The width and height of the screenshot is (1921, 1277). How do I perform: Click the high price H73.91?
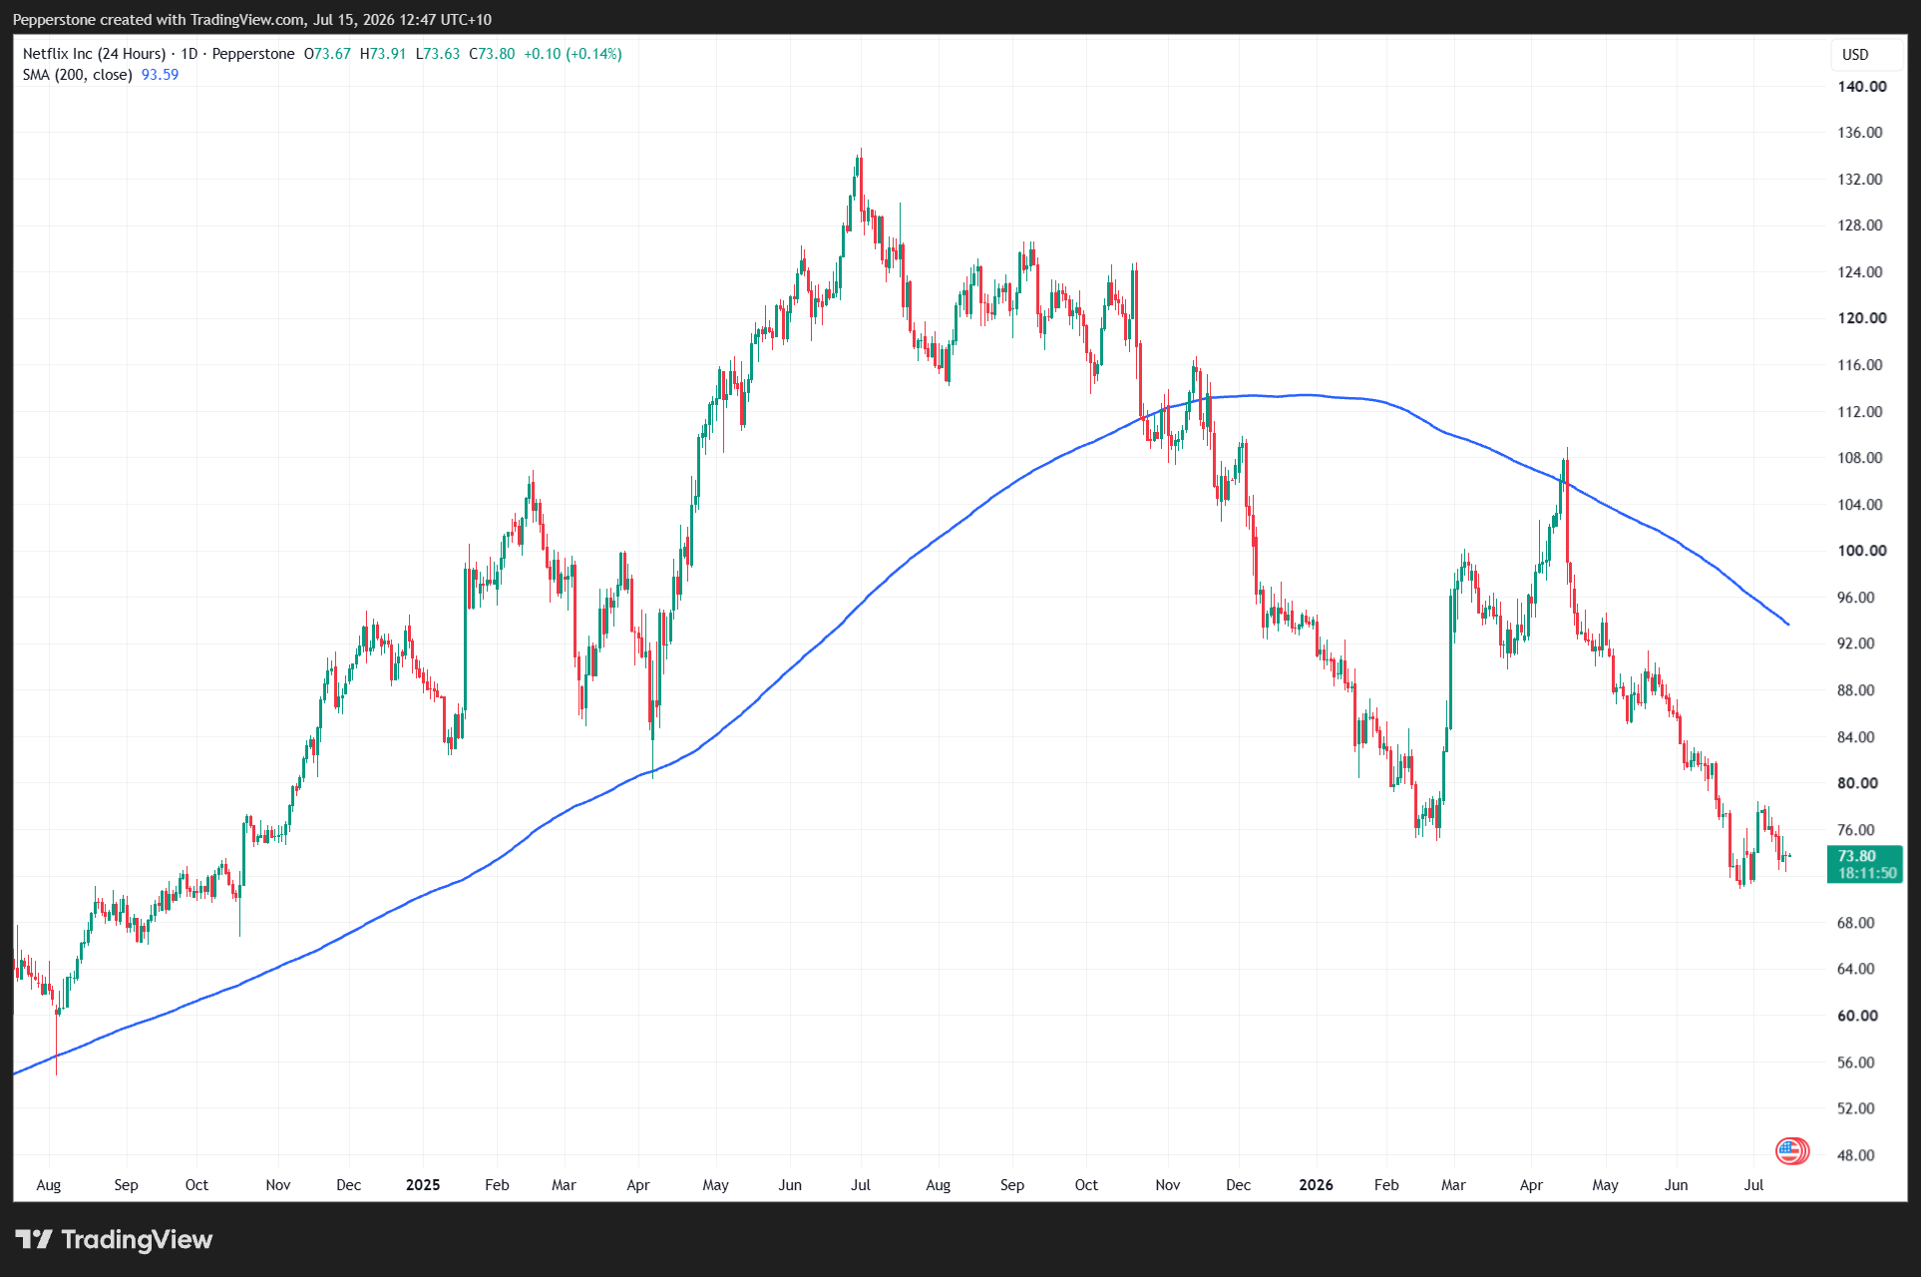point(383,54)
